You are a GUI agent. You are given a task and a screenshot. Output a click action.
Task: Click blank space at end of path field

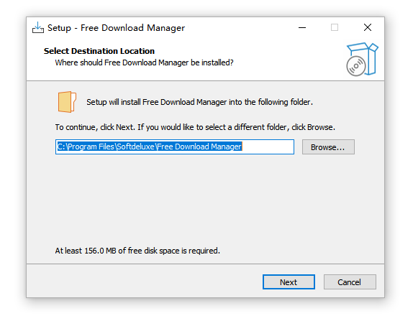pyautogui.click(x=268, y=147)
